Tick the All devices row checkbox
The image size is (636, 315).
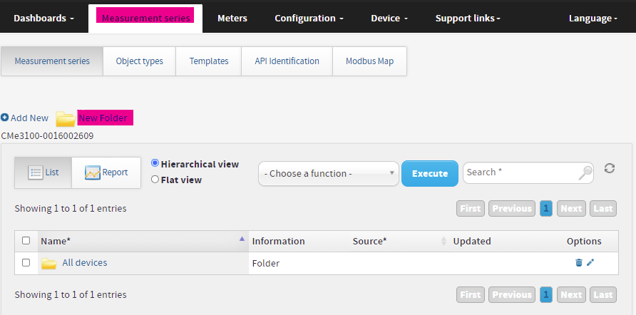(x=26, y=263)
